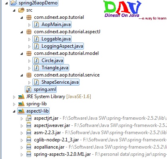Collapse the src source folder
Image resolution: width=167 pixels, height=159 pixels.
coord(14,10)
